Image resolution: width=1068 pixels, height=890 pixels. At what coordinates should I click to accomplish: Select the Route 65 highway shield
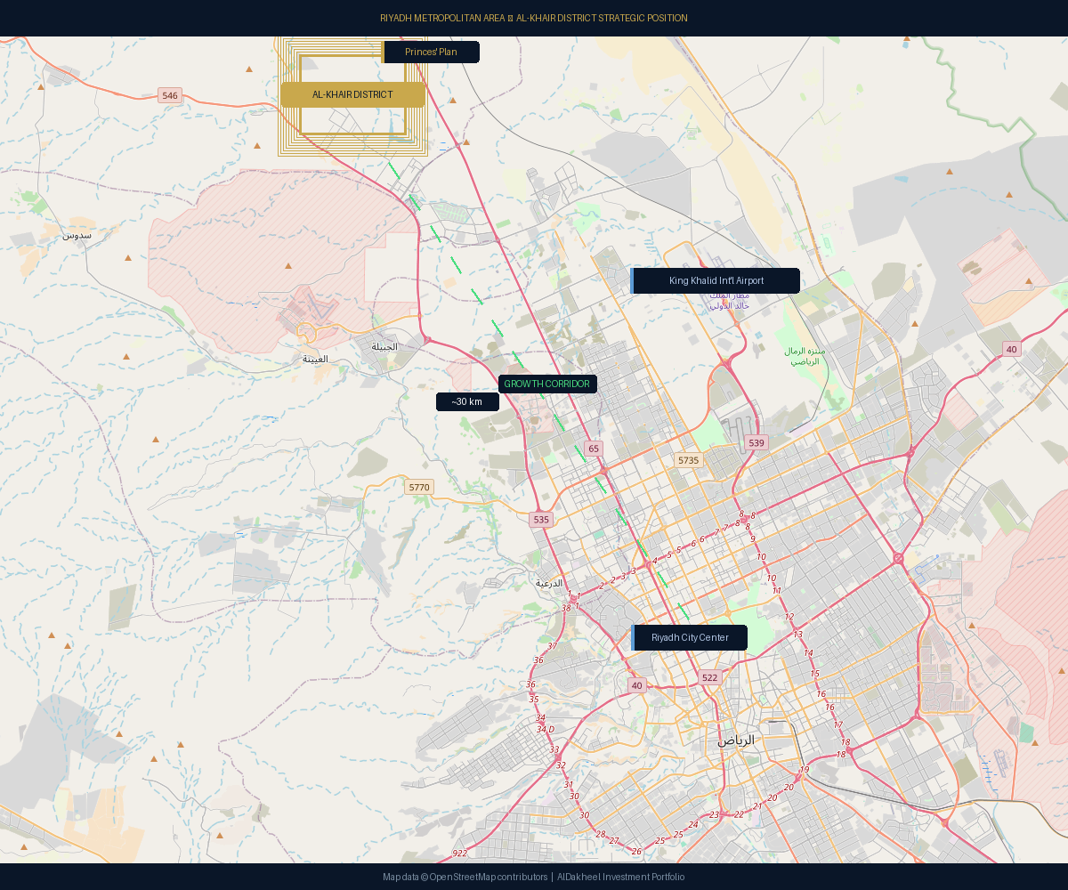click(593, 449)
